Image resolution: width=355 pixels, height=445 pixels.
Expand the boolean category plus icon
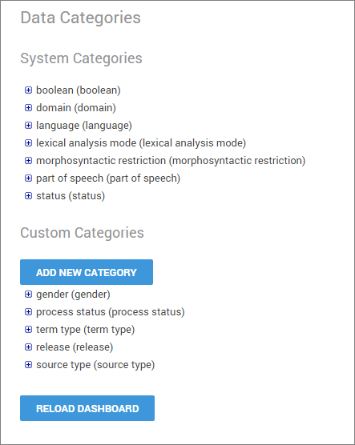28,90
